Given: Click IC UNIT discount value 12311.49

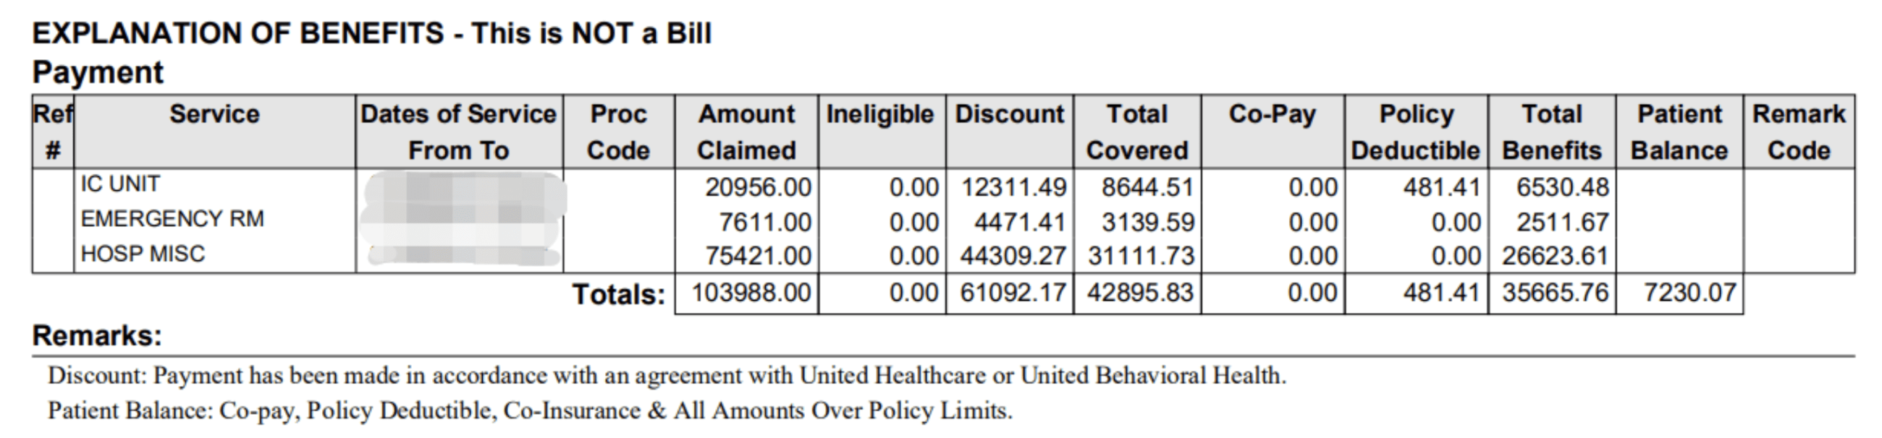Looking at the screenshot, I should tap(1014, 188).
